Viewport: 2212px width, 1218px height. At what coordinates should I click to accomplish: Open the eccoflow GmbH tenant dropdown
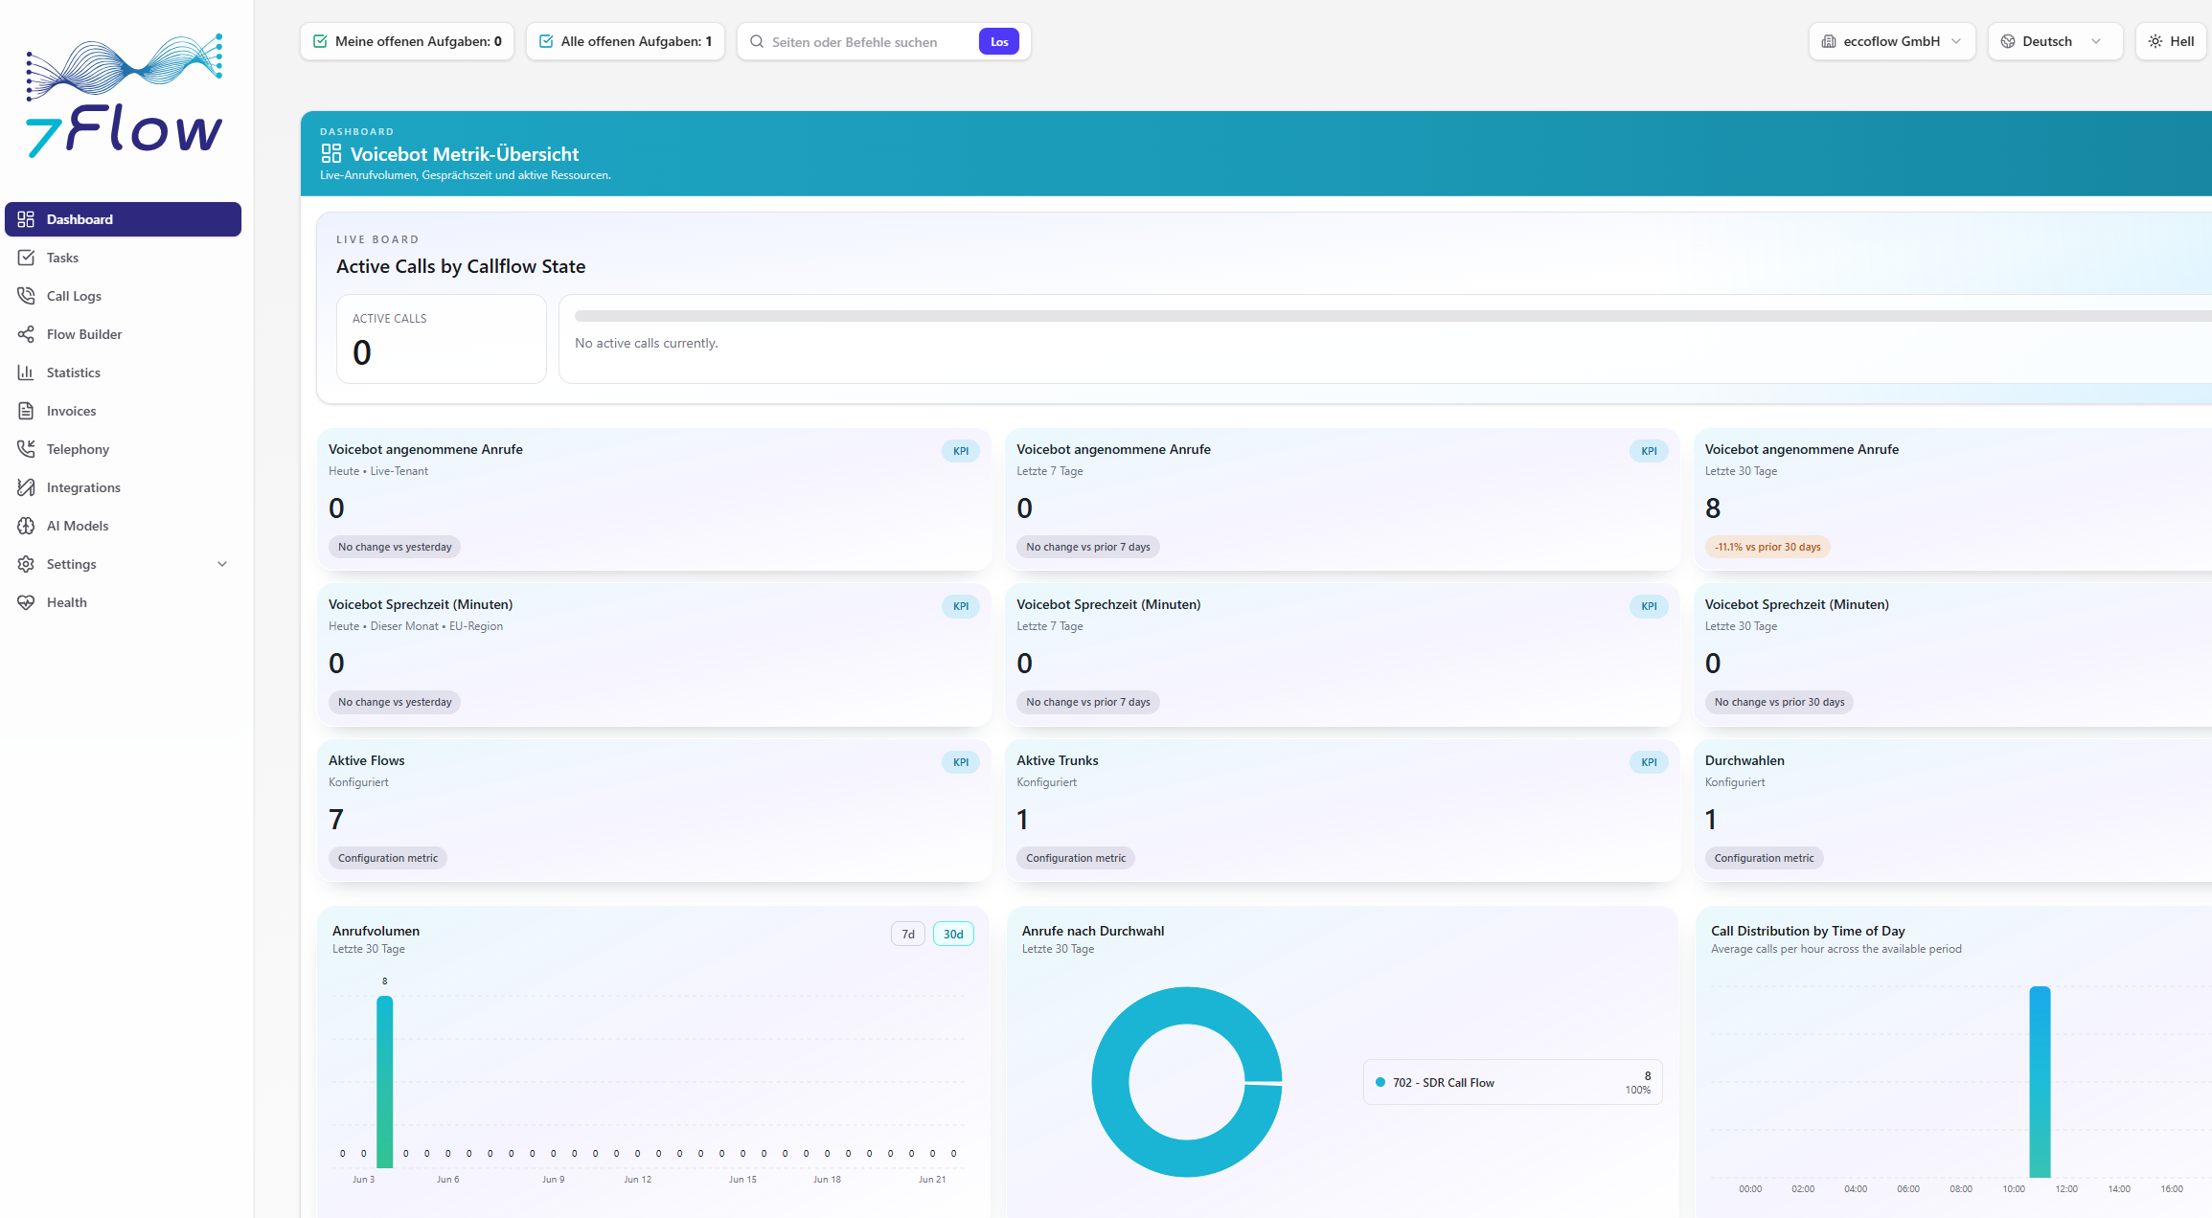(1892, 41)
